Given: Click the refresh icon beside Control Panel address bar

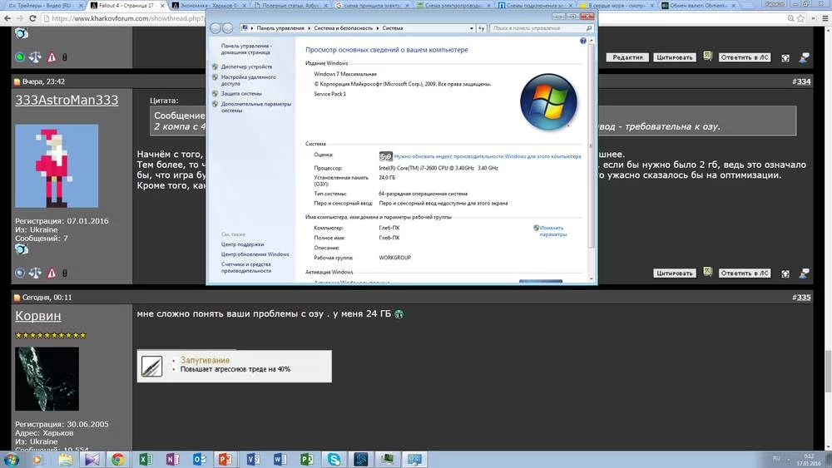Looking at the screenshot, I should pyautogui.click(x=480, y=28).
